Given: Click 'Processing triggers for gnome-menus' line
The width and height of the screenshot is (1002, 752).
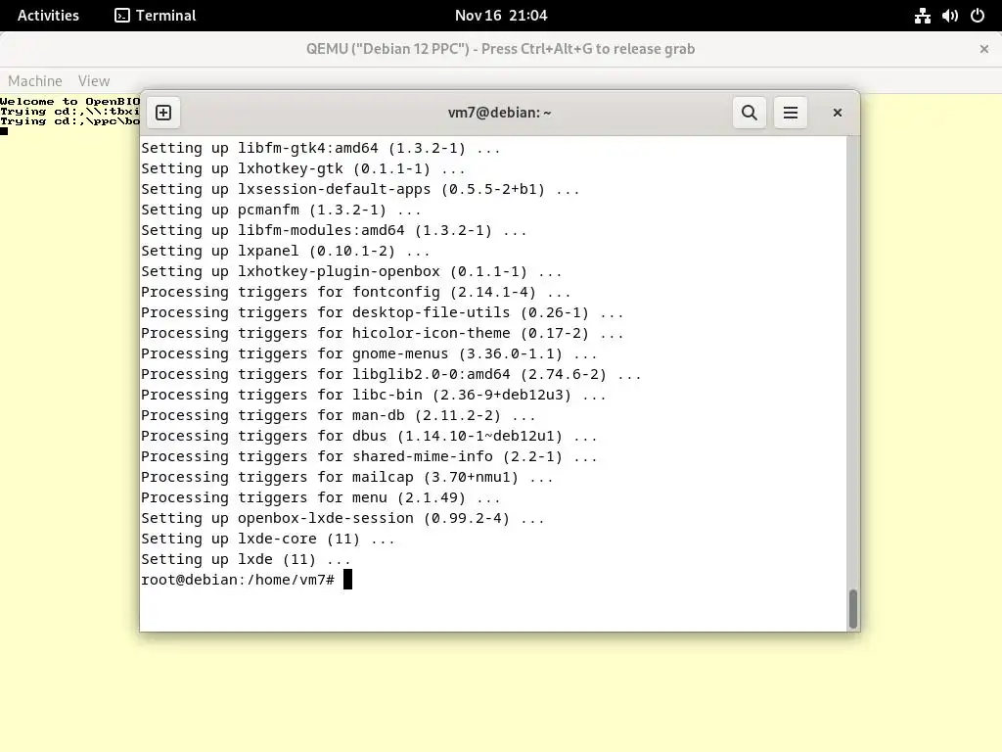Looking at the screenshot, I should 369,354.
